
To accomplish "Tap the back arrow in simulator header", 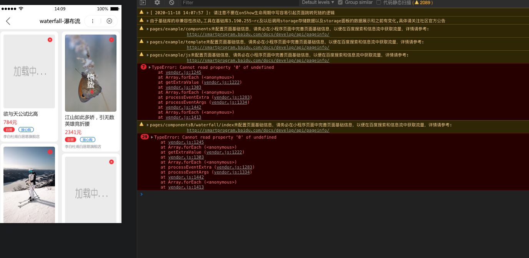I will [x=8, y=21].
